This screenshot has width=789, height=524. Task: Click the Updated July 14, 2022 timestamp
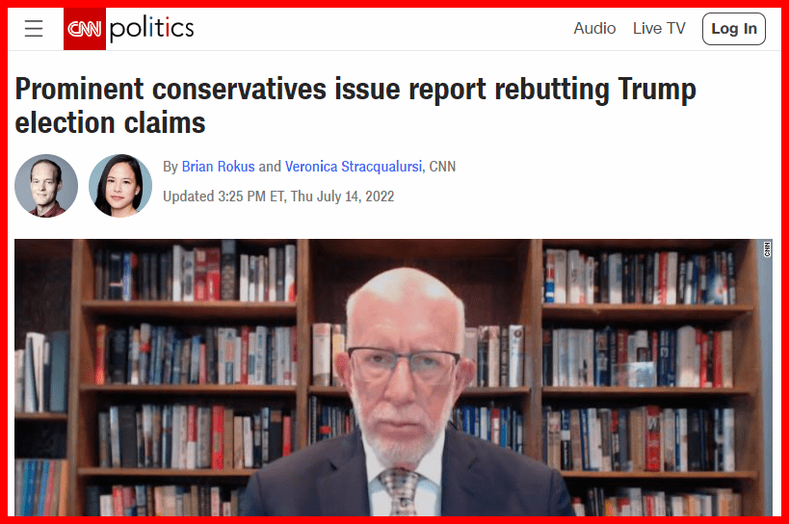(x=278, y=196)
